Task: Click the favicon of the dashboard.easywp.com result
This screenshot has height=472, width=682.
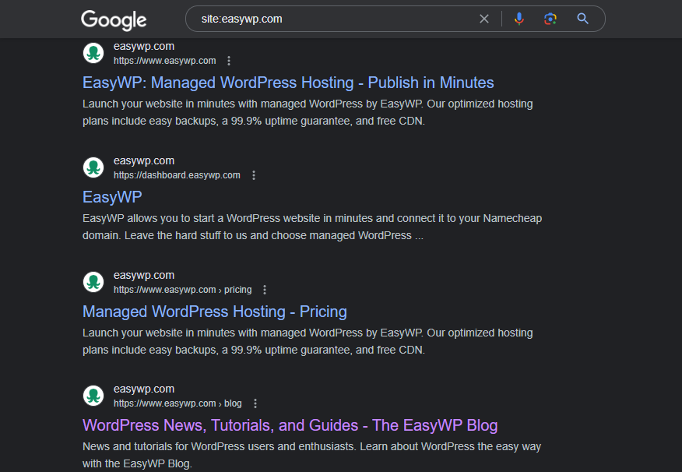Action: [x=93, y=167]
